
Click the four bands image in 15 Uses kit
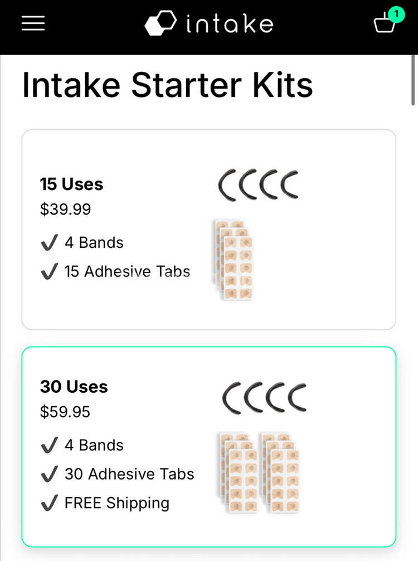pyautogui.click(x=259, y=185)
